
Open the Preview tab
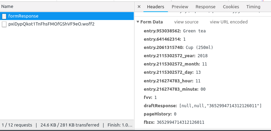180,7
